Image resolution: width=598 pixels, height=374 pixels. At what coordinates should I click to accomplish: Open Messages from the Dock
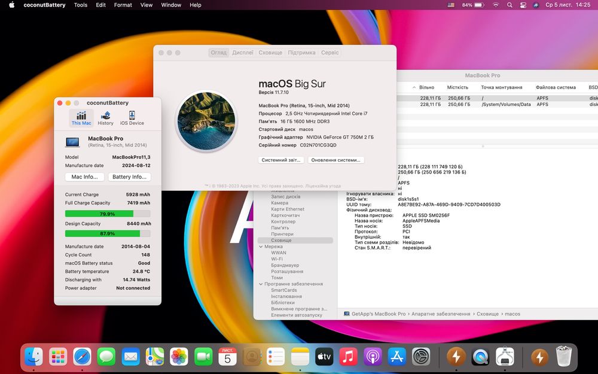tap(106, 357)
